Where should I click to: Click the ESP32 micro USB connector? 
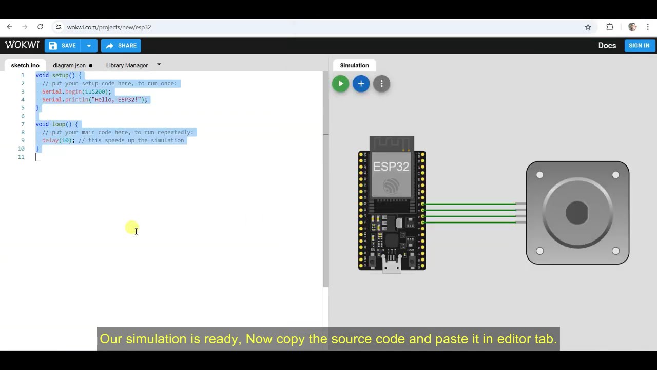tap(392, 266)
